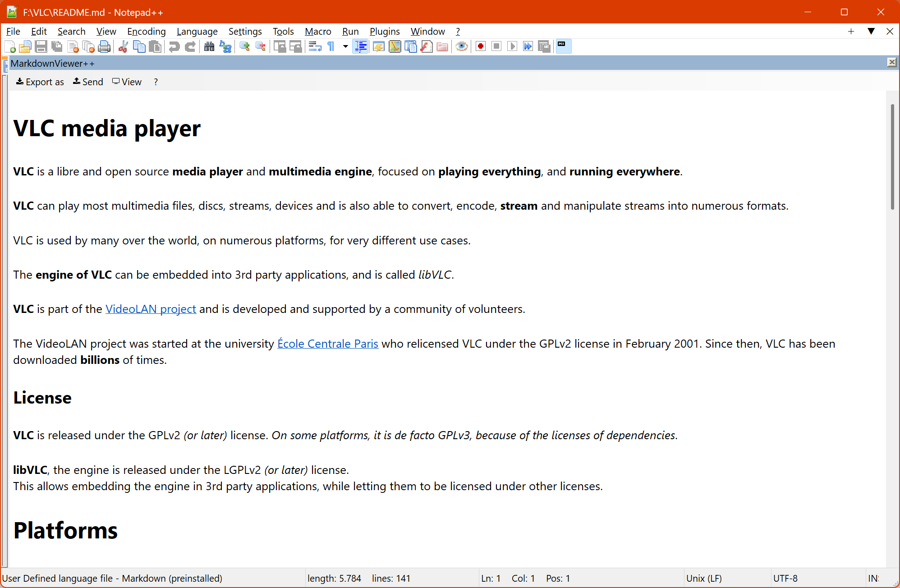Screen dimensions: 900x588
Task: Toggle word wrap toolbar button
Action: [x=315, y=46]
